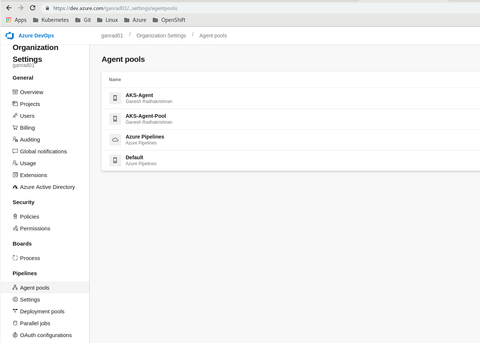
Task: Click Agent pools breadcrumb
Action: (213, 36)
